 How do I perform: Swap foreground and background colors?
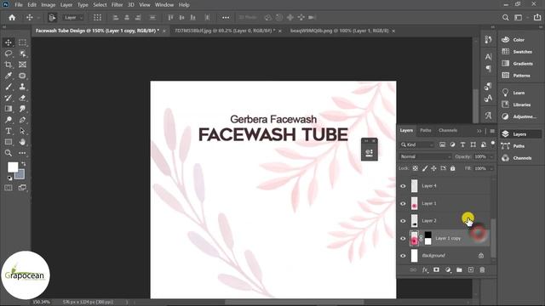[23, 163]
